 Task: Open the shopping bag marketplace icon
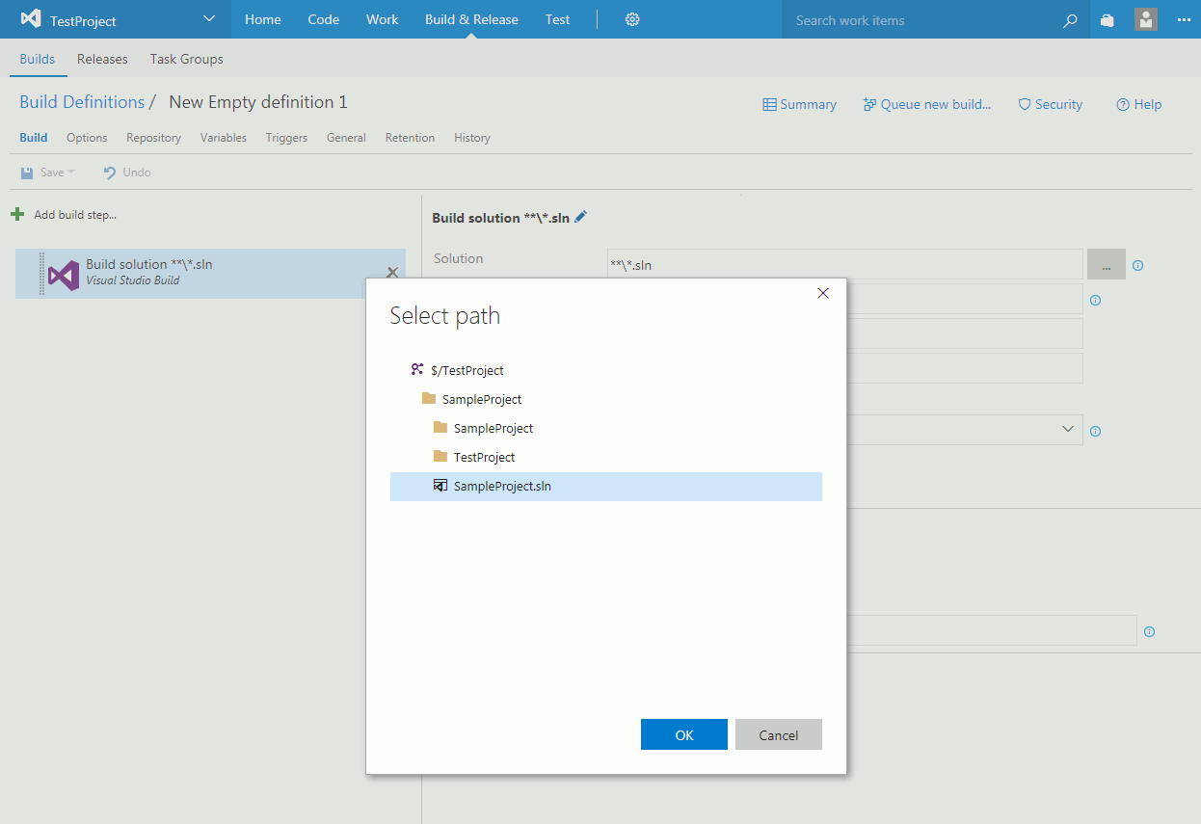coord(1108,20)
